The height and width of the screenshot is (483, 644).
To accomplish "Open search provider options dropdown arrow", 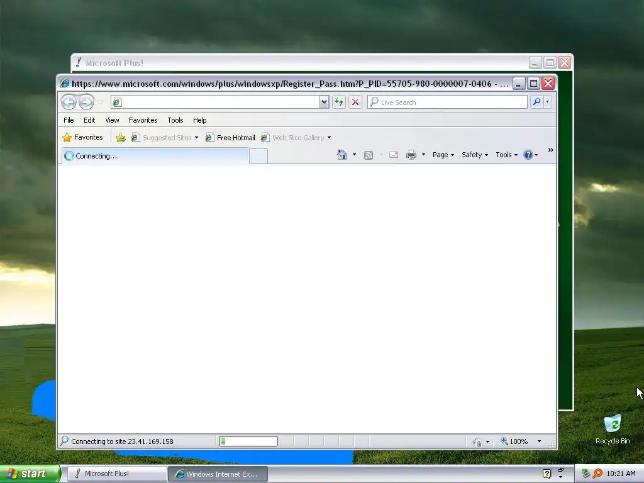I will [x=548, y=102].
